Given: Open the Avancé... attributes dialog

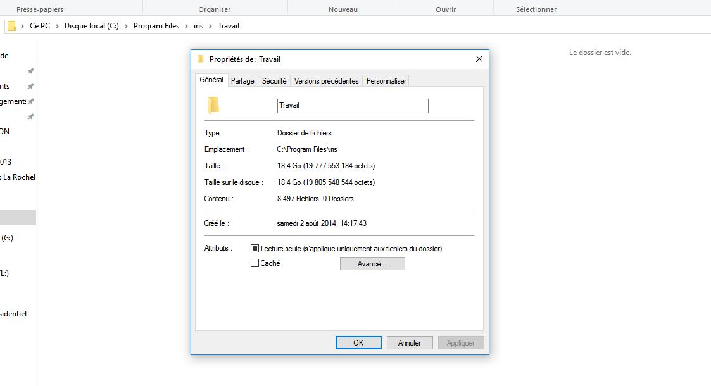Looking at the screenshot, I should 372,264.
